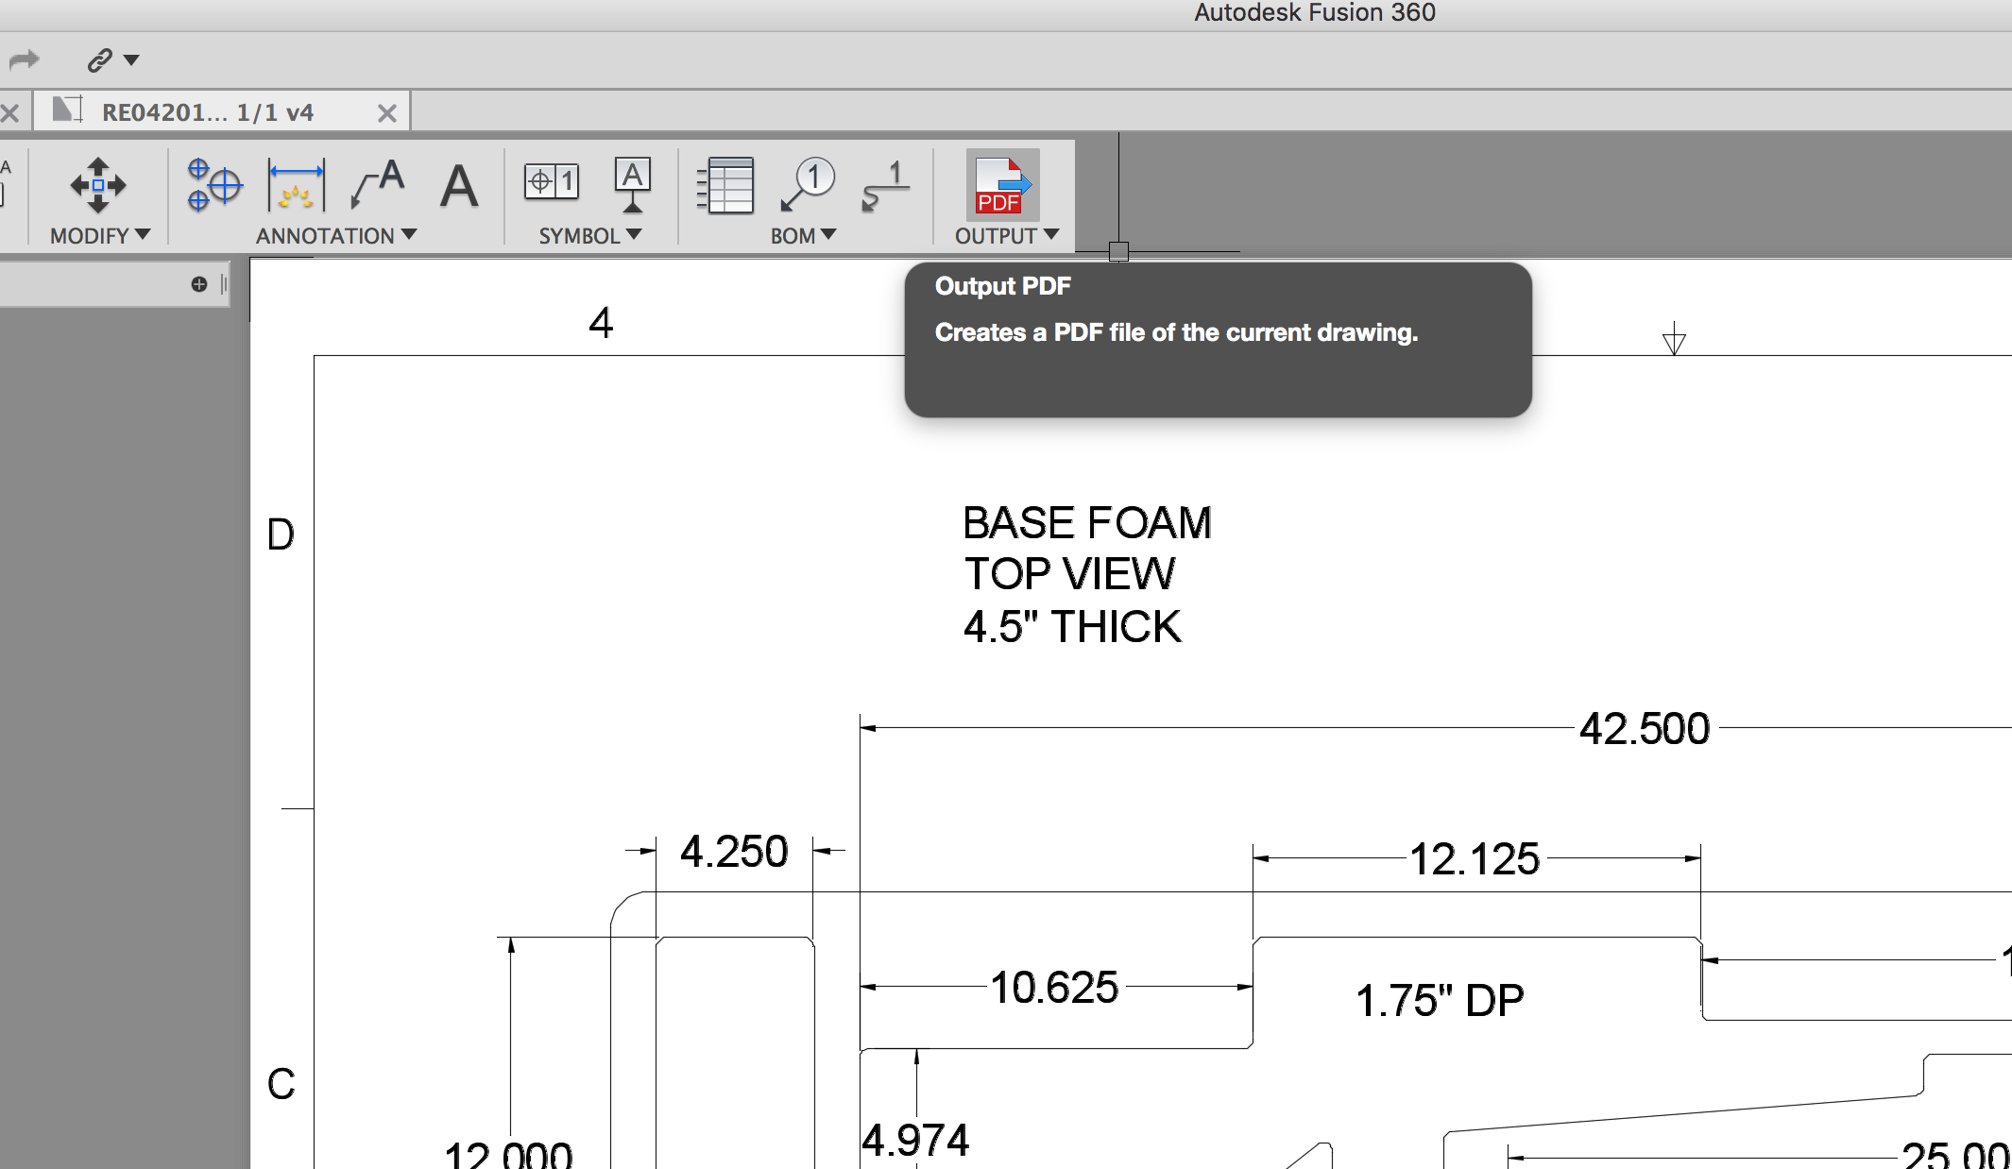The width and height of the screenshot is (2012, 1169).
Task: Insert a Feature Control Frame symbol
Action: tap(551, 179)
